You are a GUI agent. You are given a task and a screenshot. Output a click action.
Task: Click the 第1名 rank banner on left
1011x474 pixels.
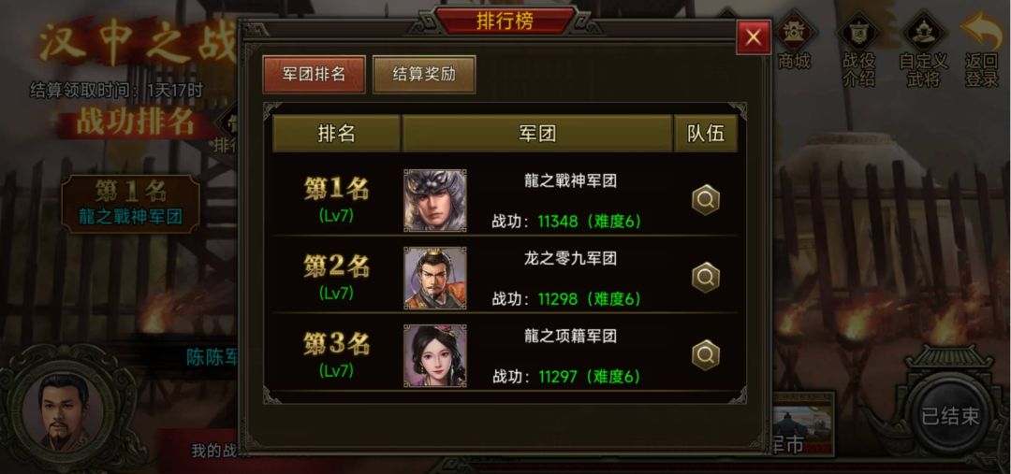[130, 203]
